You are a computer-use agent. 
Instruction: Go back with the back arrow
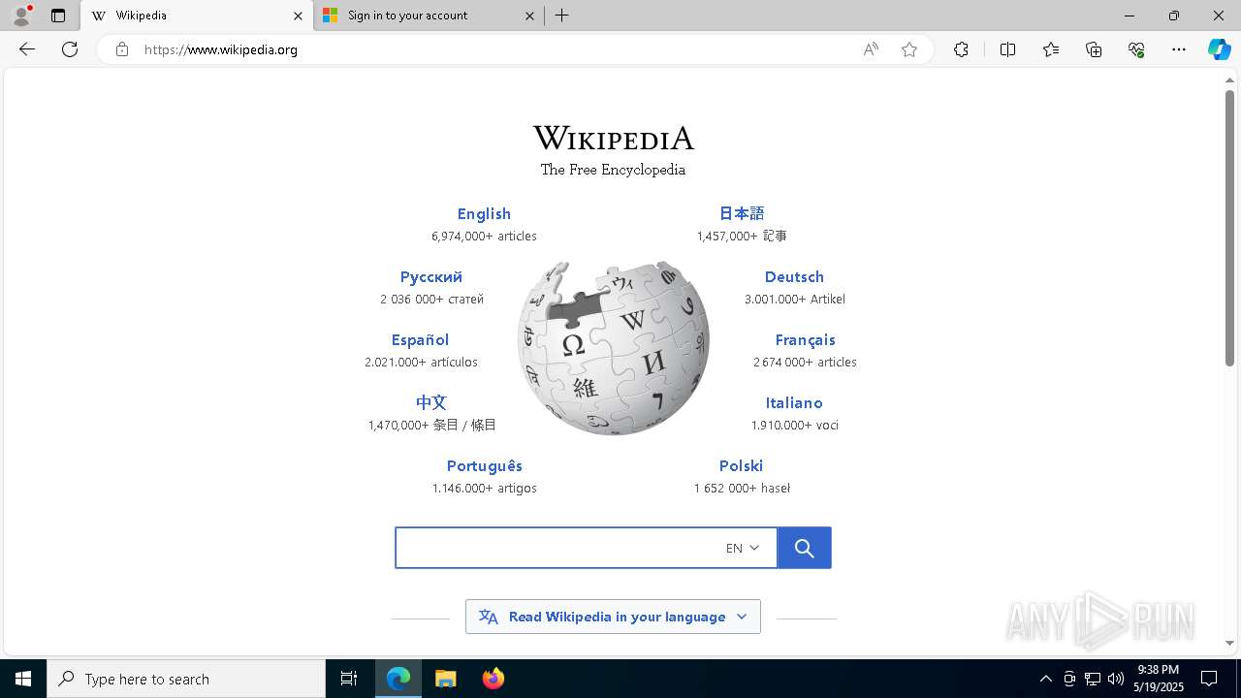tap(27, 49)
